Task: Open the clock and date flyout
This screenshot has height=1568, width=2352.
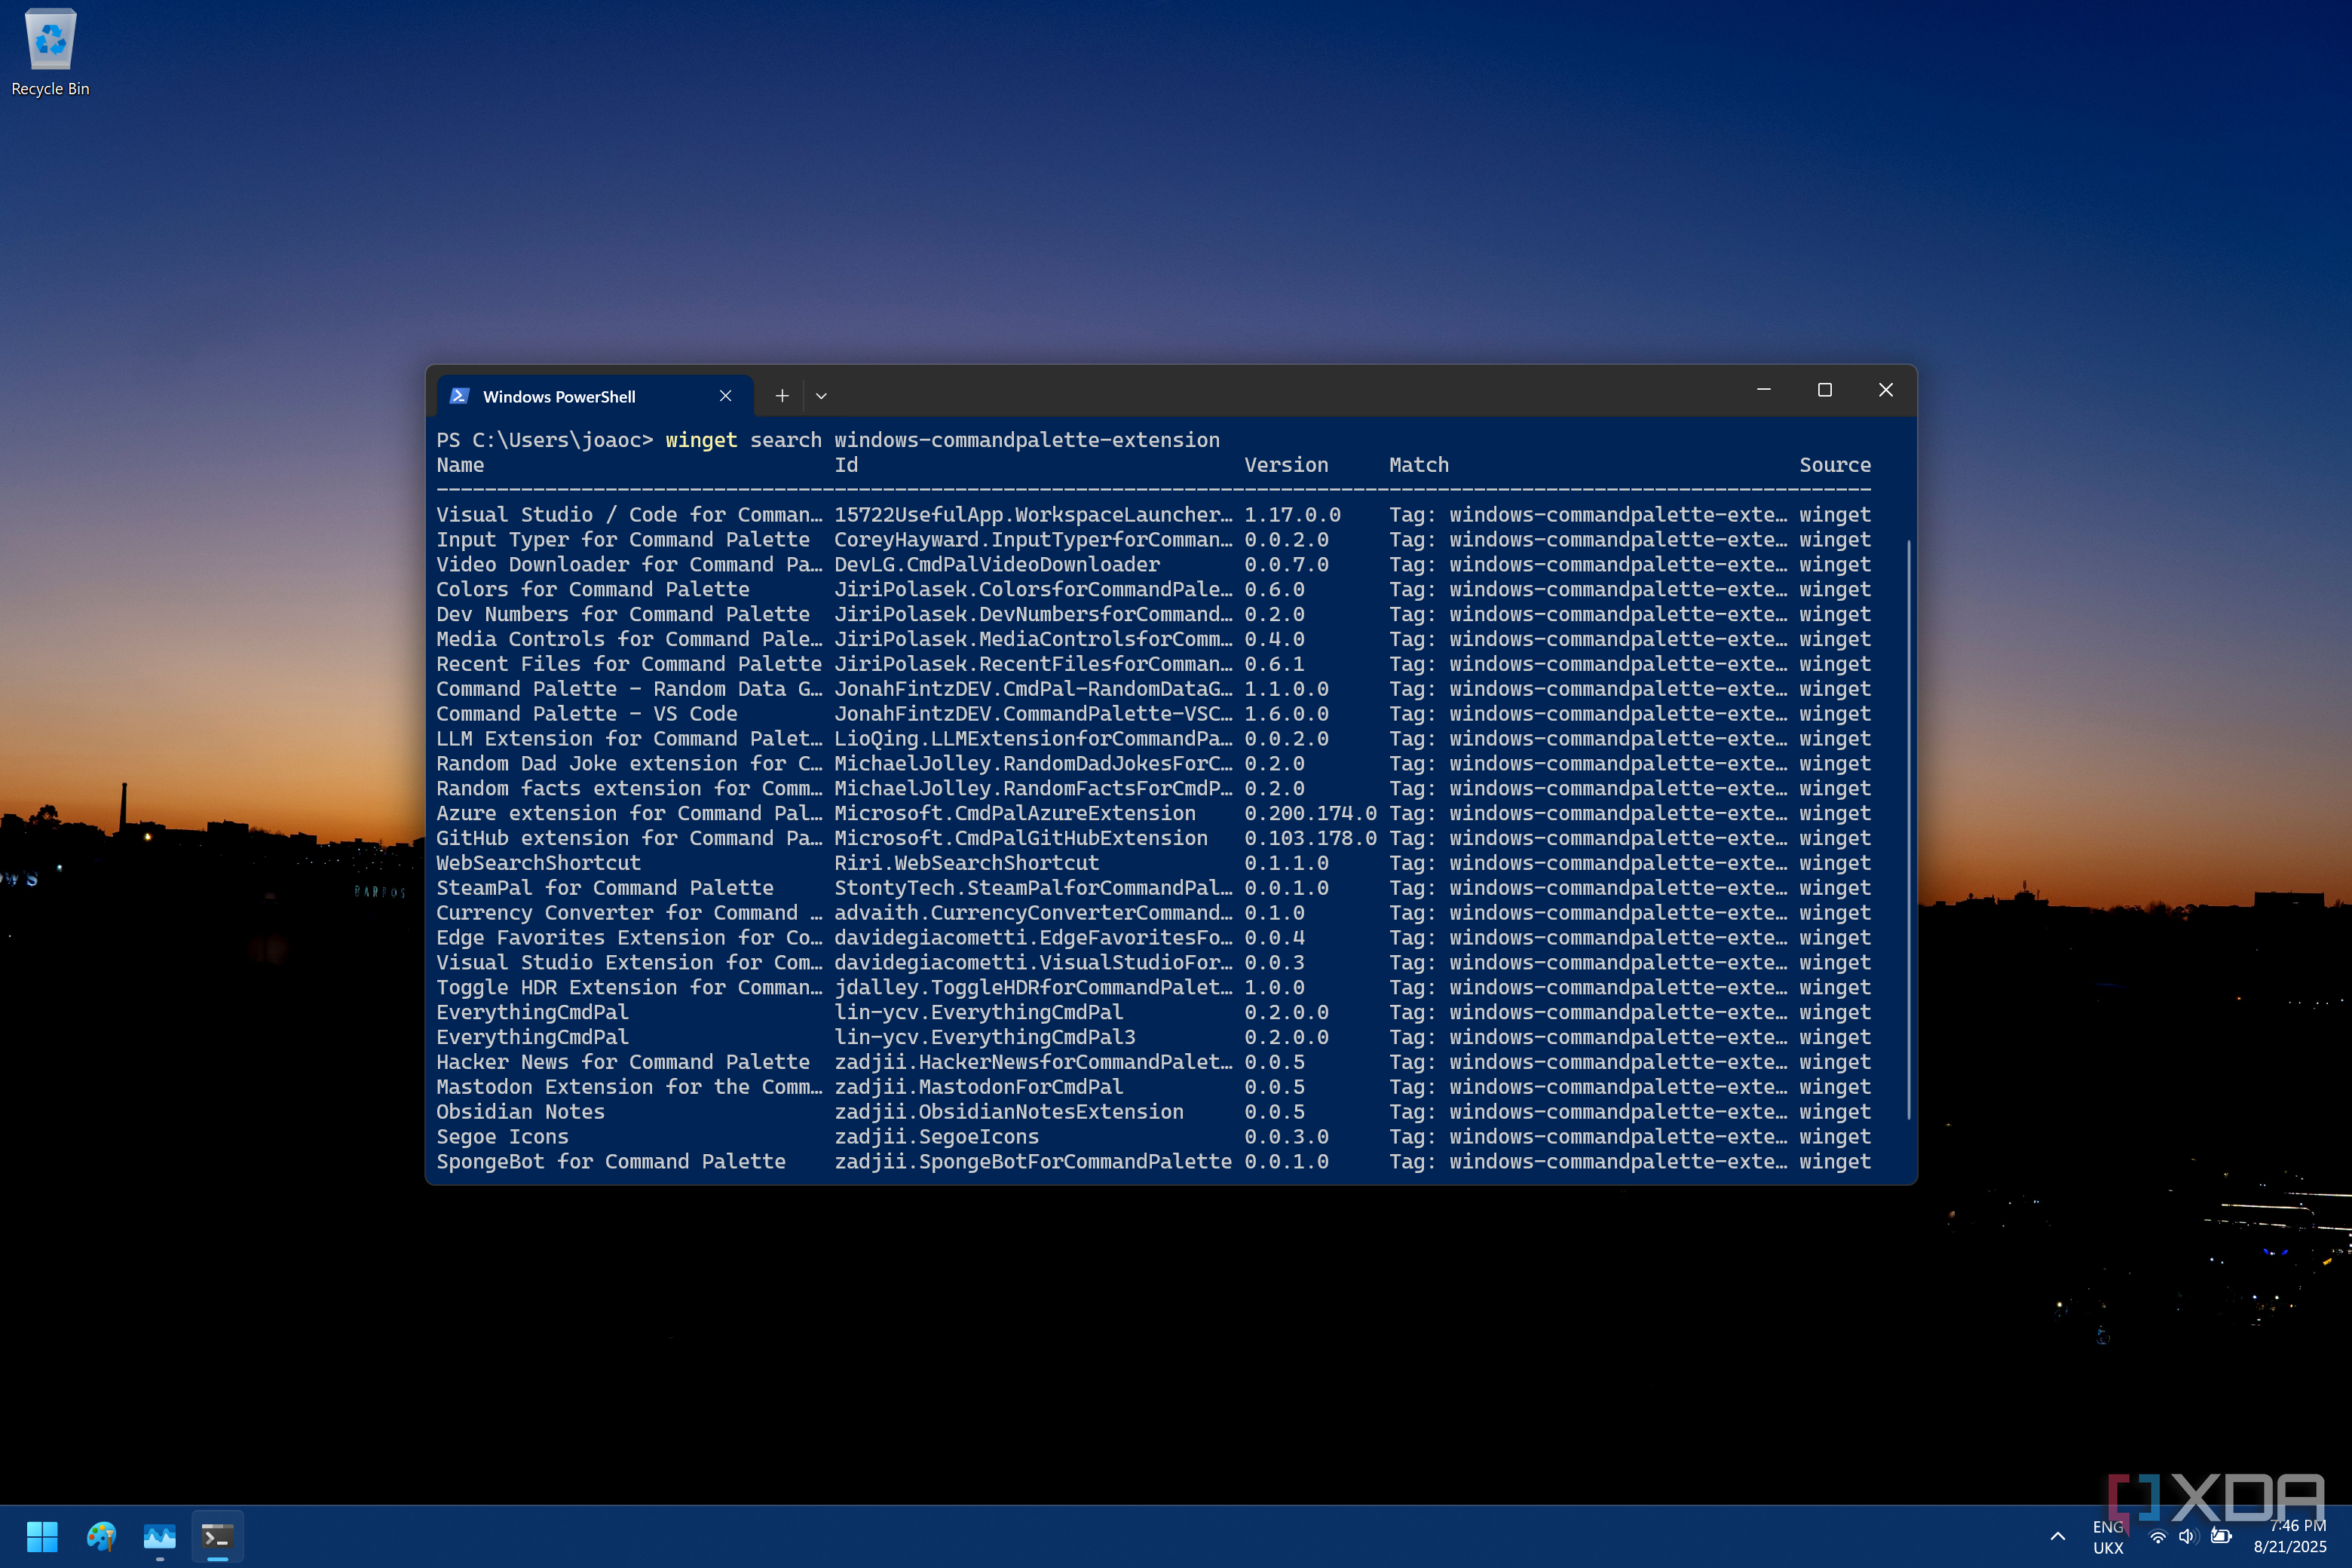Action: pyautogui.click(x=2290, y=1537)
